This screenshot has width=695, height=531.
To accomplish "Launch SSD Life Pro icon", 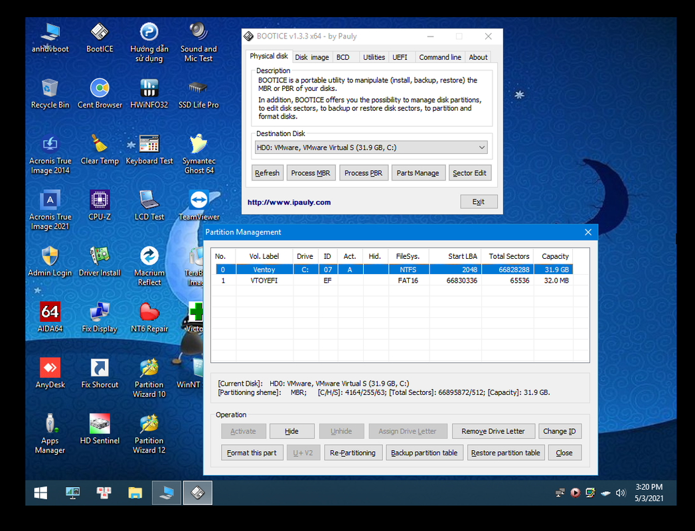I will (x=198, y=94).
